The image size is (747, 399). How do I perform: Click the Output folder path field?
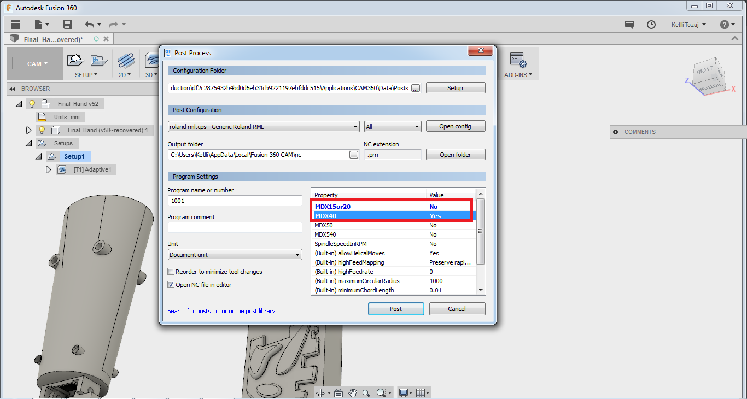[x=258, y=155]
